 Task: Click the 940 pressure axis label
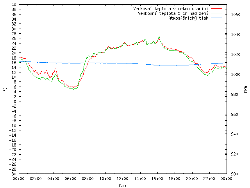pyautogui.click(x=234, y=134)
